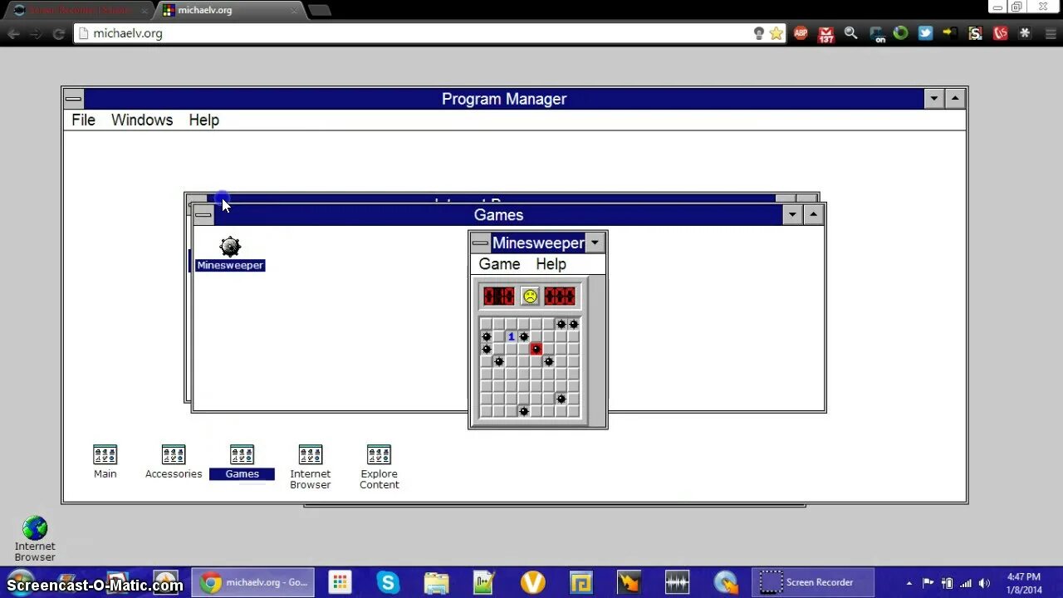Click the Twitter bird extension icon
Image resolution: width=1063 pixels, height=598 pixels.
click(925, 33)
